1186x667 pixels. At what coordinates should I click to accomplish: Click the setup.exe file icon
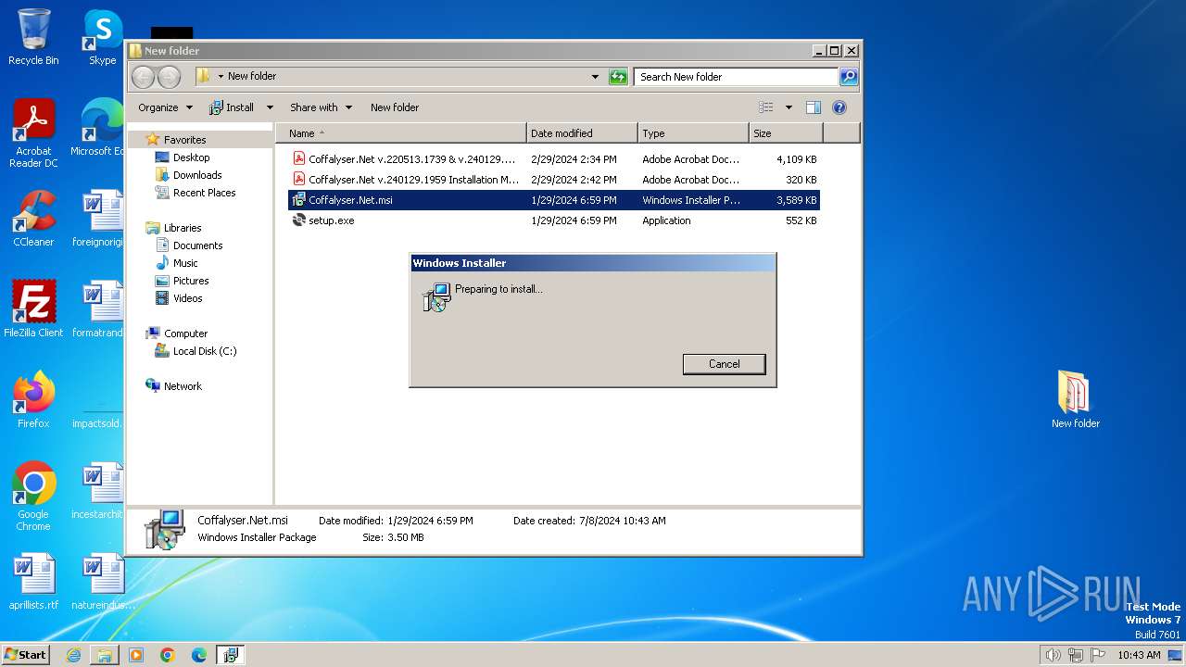(298, 220)
